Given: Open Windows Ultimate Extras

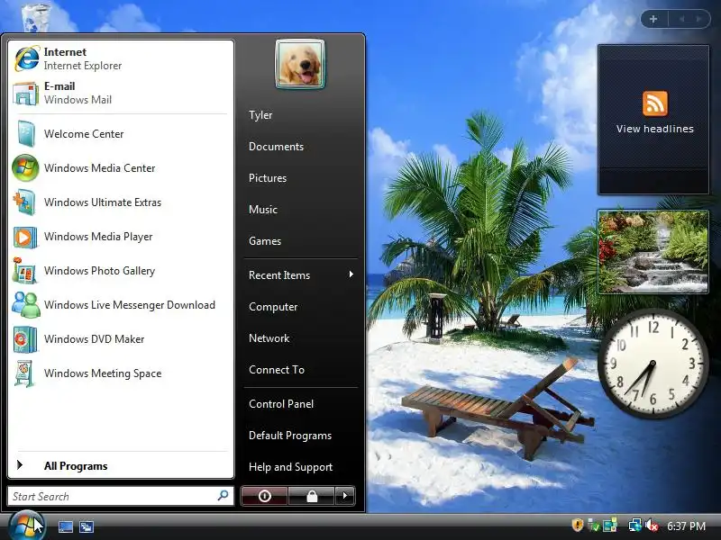Looking at the screenshot, I should (121, 202).
